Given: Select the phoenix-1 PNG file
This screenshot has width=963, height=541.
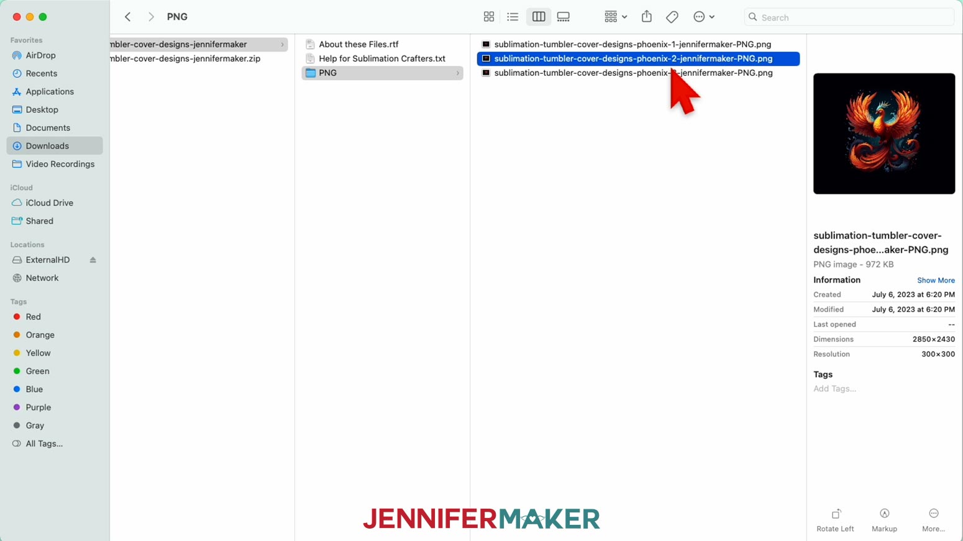Looking at the screenshot, I should 638,44.
